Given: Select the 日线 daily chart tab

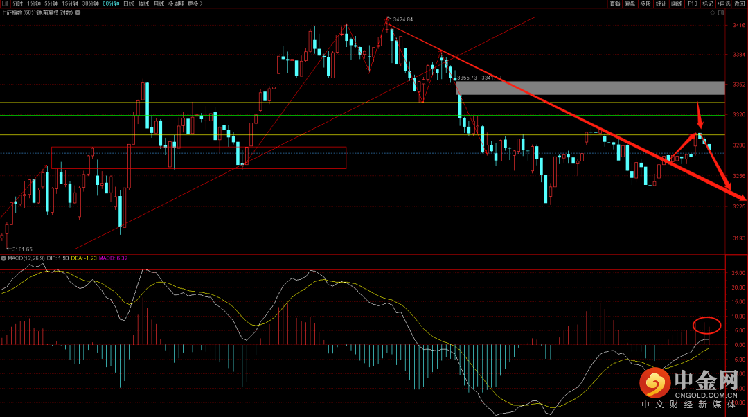Looking at the screenshot, I should 128,3.
